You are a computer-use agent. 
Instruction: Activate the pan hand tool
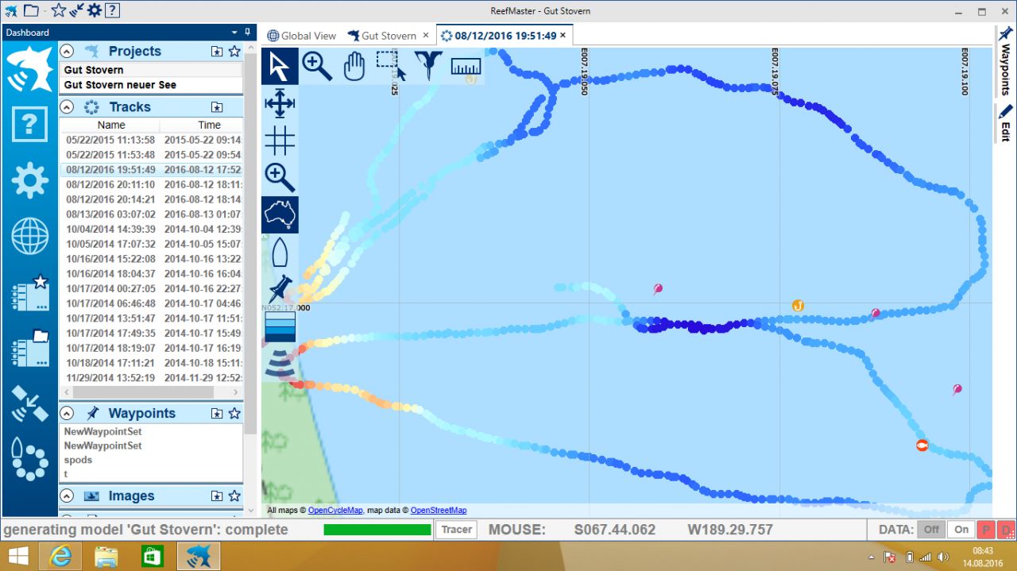click(x=354, y=66)
